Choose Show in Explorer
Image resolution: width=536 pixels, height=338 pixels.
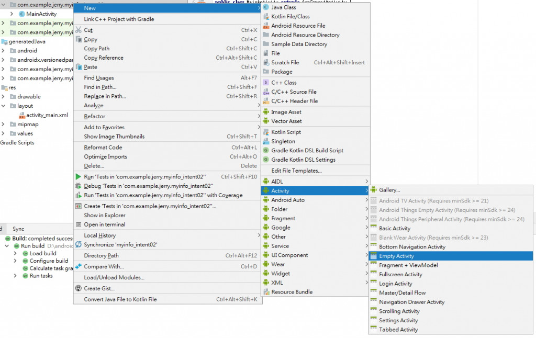point(168,216)
